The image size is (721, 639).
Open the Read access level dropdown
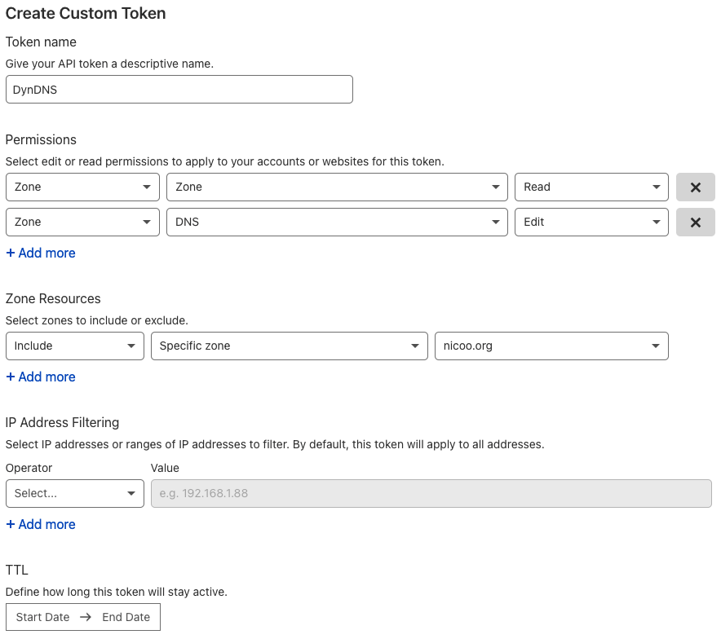[x=591, y=187]
